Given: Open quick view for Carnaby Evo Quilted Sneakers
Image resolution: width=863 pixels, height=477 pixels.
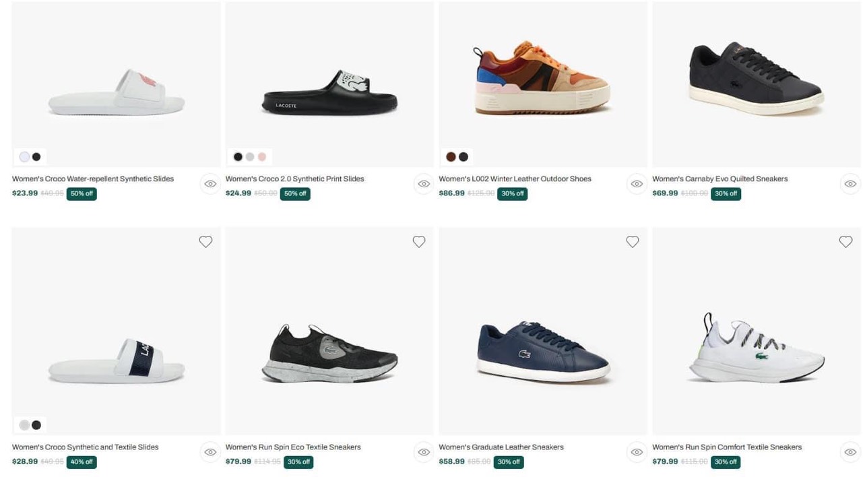Looking at the screenshot, I should point(850,184).
